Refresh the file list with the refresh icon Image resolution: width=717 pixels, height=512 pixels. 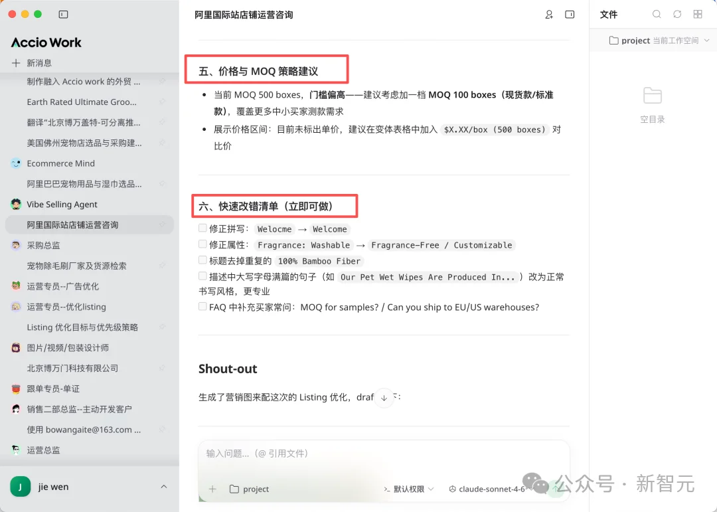(x=677, y=14)
